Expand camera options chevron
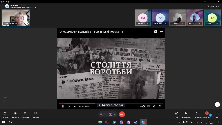The height and width of the screenshot is (125, 222). (x=115, y=114)
